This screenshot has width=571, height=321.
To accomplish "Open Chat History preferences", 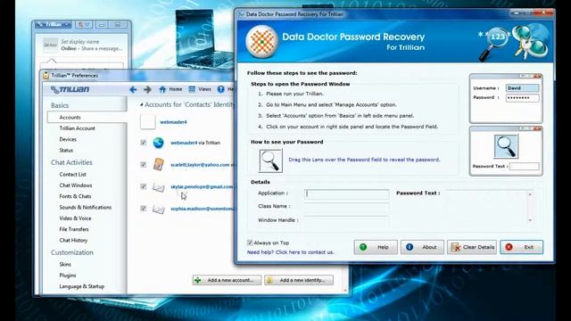I will [x=73, y=240].
